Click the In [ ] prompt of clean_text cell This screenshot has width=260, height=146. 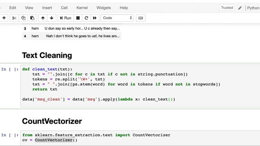(x=10, y=69)
